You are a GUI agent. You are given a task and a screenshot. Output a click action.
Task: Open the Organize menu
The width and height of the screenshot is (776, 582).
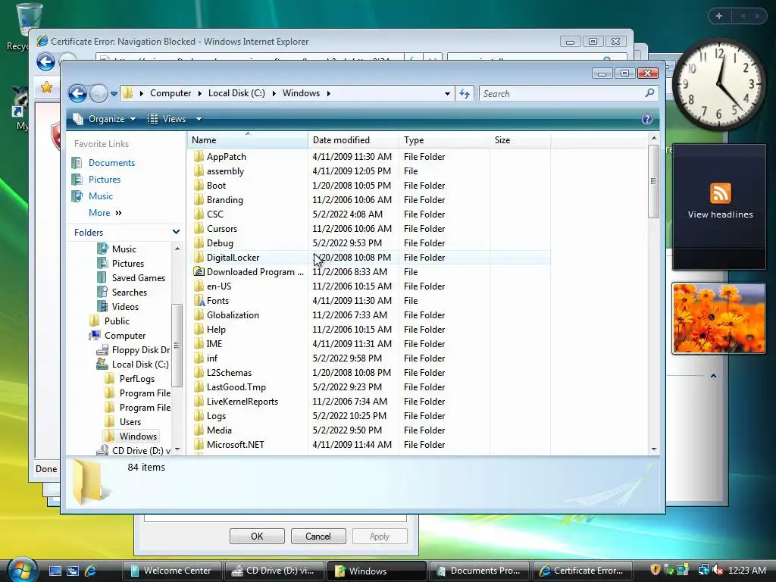[105, 119]
